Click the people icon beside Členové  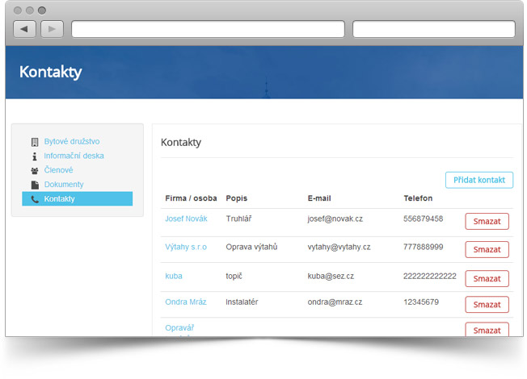pyautogui.click(x=35, y=171)
